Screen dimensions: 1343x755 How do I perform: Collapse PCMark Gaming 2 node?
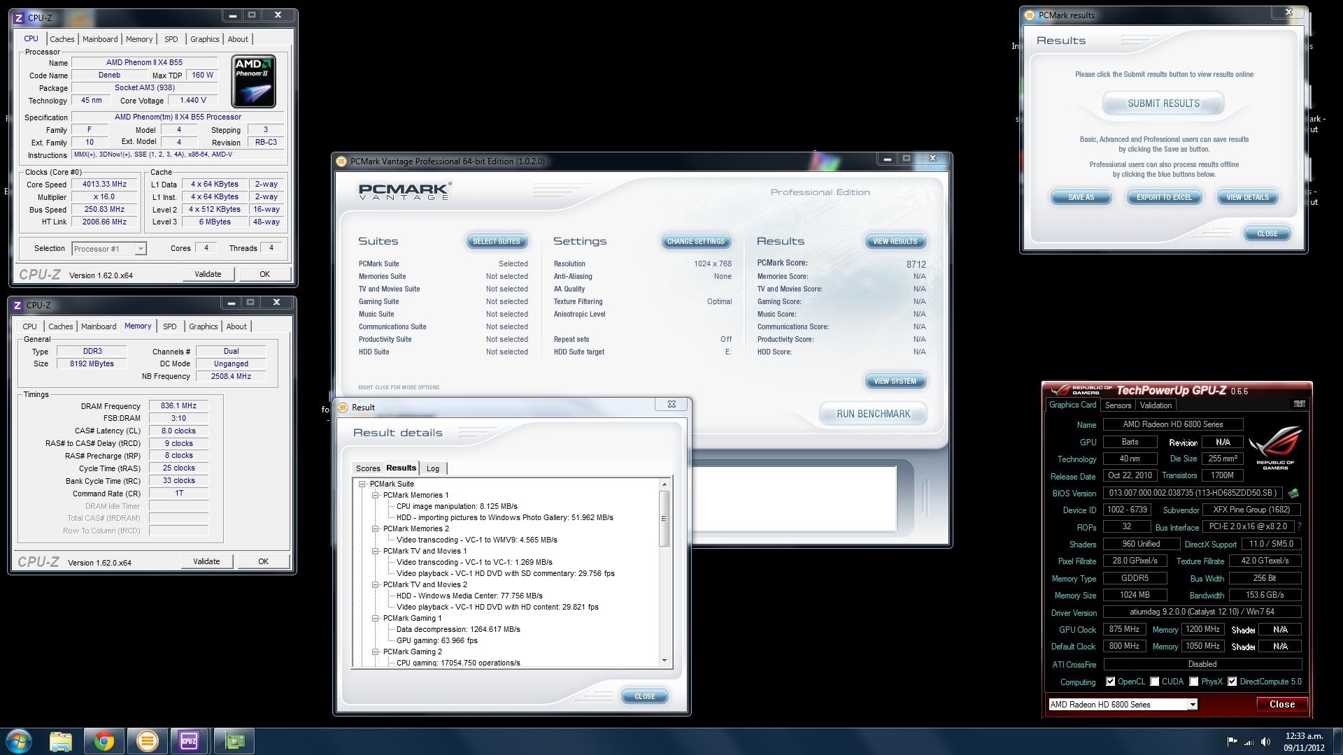(x=376, y=652)
